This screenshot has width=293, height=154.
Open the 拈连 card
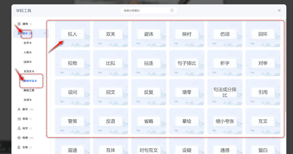point(149,63)
